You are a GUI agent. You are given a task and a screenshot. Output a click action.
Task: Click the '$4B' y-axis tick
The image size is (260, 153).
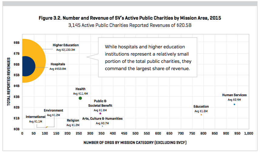[17, 86]
